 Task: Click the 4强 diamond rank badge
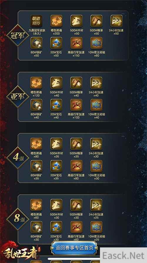[18, 158]
